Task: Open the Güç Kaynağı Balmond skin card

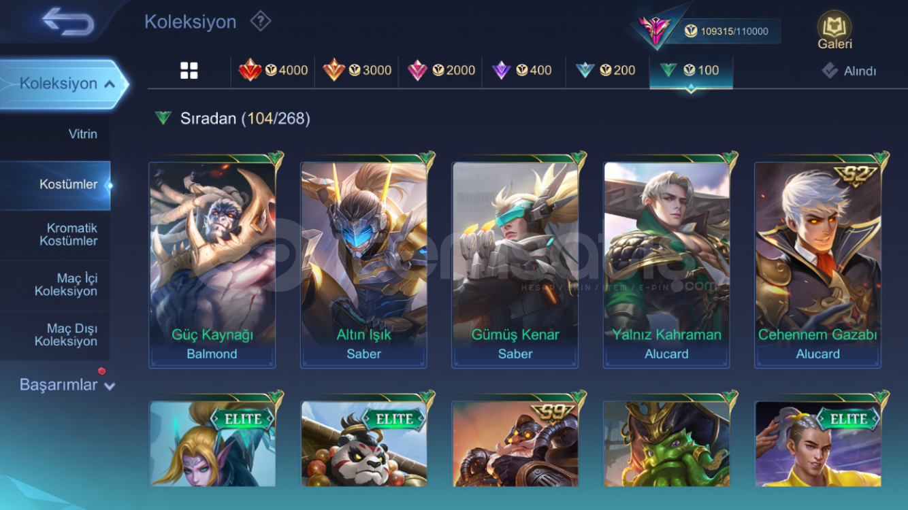Action: (212, 265)
